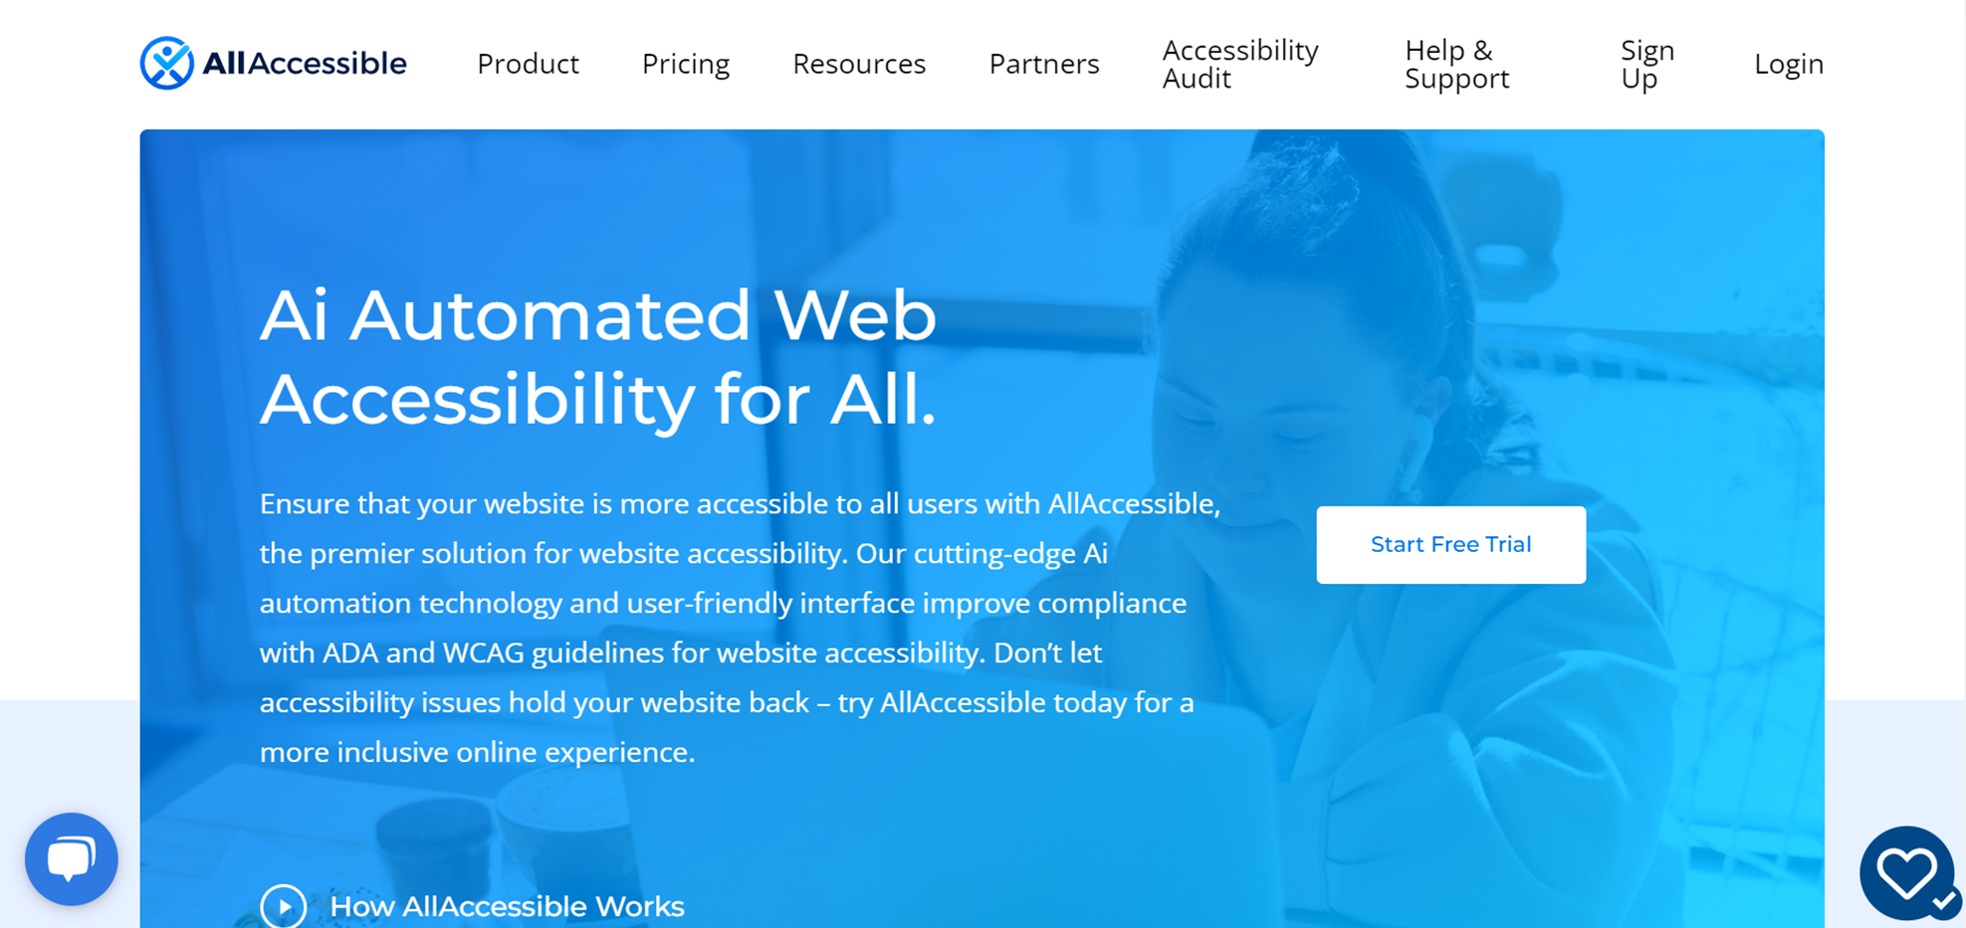This screenshot has height=928, width=1966.
Task: Go to the Pricing page
Action: tap(686, 64)
